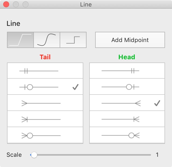Choose crow's foot with circle tail ending
This screenshot has height=167, width=172.
(45, 135)
